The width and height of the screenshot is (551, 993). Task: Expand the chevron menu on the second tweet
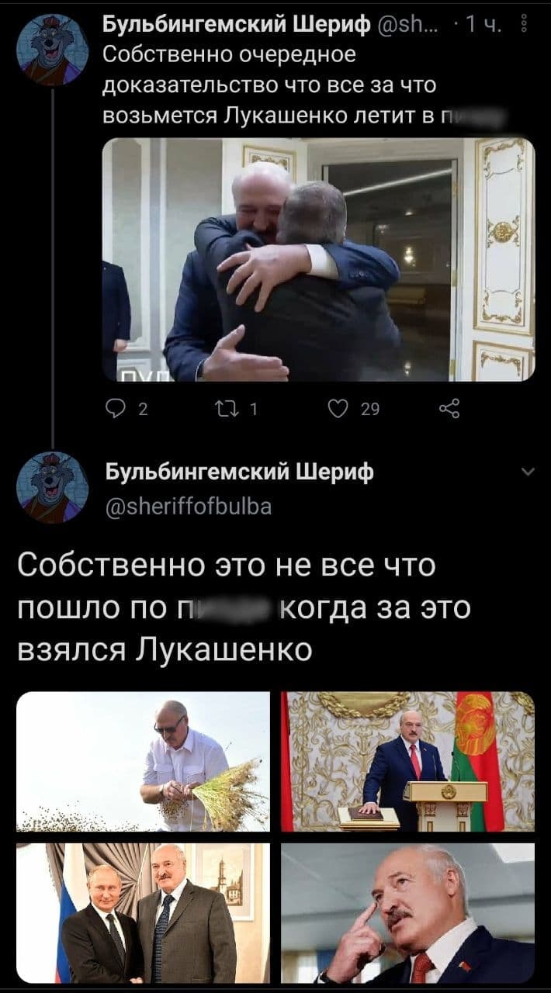coord(528,472)
